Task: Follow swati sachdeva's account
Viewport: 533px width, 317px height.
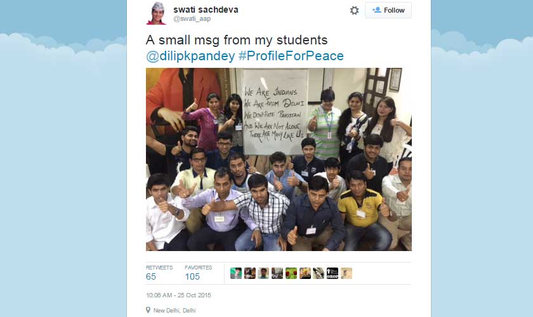Action: tap(388, 10)
